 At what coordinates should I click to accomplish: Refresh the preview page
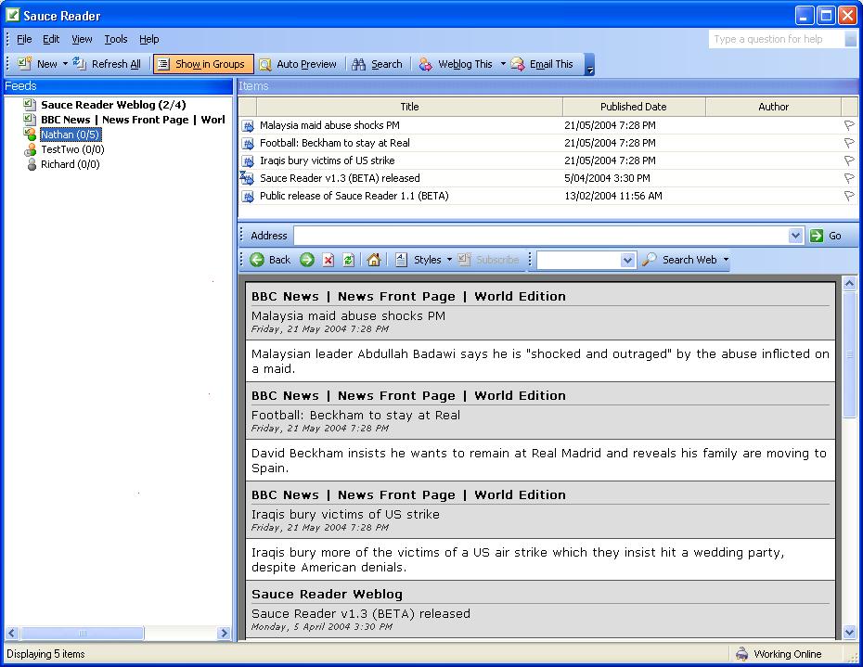pyautogui.click(x=348, y=260)
